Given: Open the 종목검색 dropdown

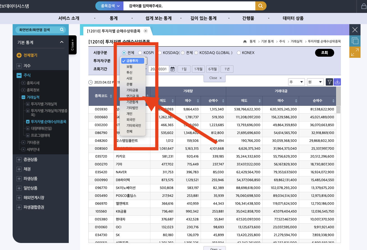Looking at the screenshot, I should [109, 6].
